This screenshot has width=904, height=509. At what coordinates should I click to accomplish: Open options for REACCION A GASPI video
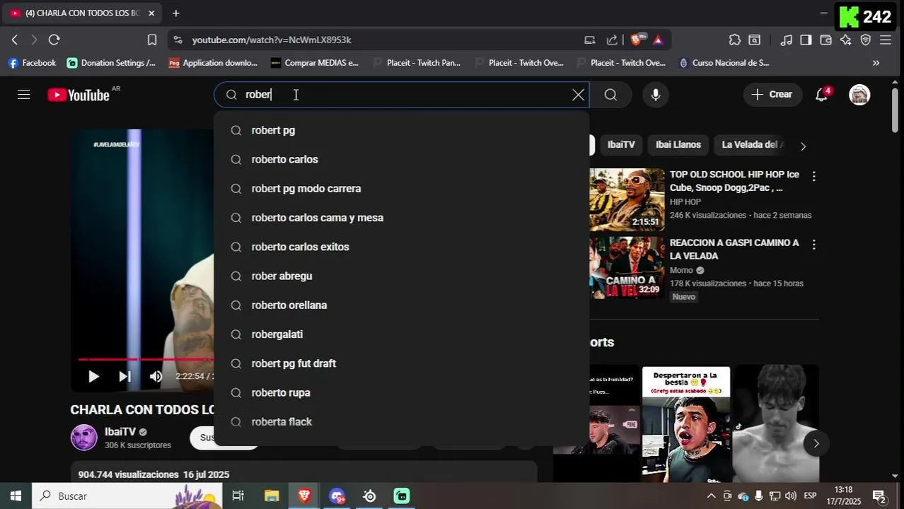point(813,245)
